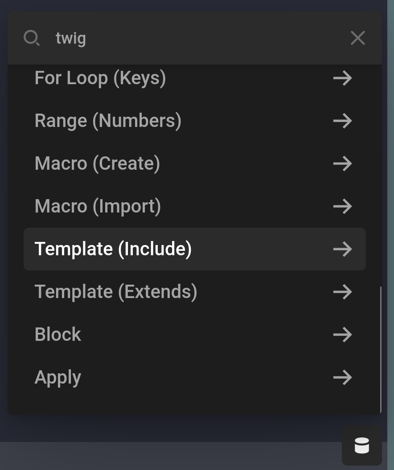Viewport: 394px width, 470px height.
Task: Click the arrow next to Template (Include)
Action: (342, 249)
